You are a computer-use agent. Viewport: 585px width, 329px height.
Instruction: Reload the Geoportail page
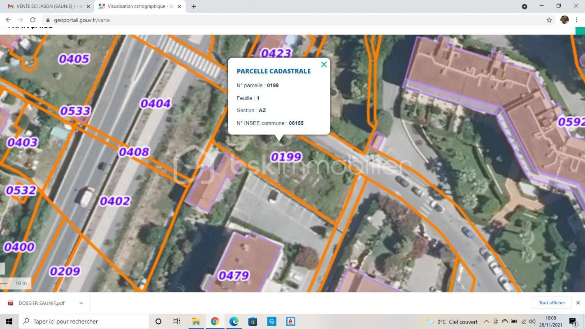click(x=33, y=20)
